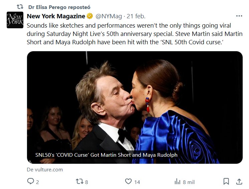The height and width of the screenshot is (189, 249).
Task: Click the repost indicator icon above the tweet
Action: [20, 7]
